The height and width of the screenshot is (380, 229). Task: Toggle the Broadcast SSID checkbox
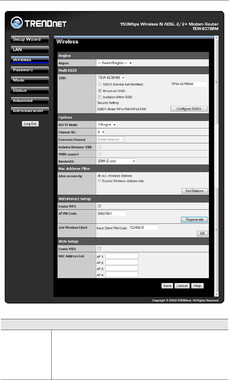tap(100, 91)
